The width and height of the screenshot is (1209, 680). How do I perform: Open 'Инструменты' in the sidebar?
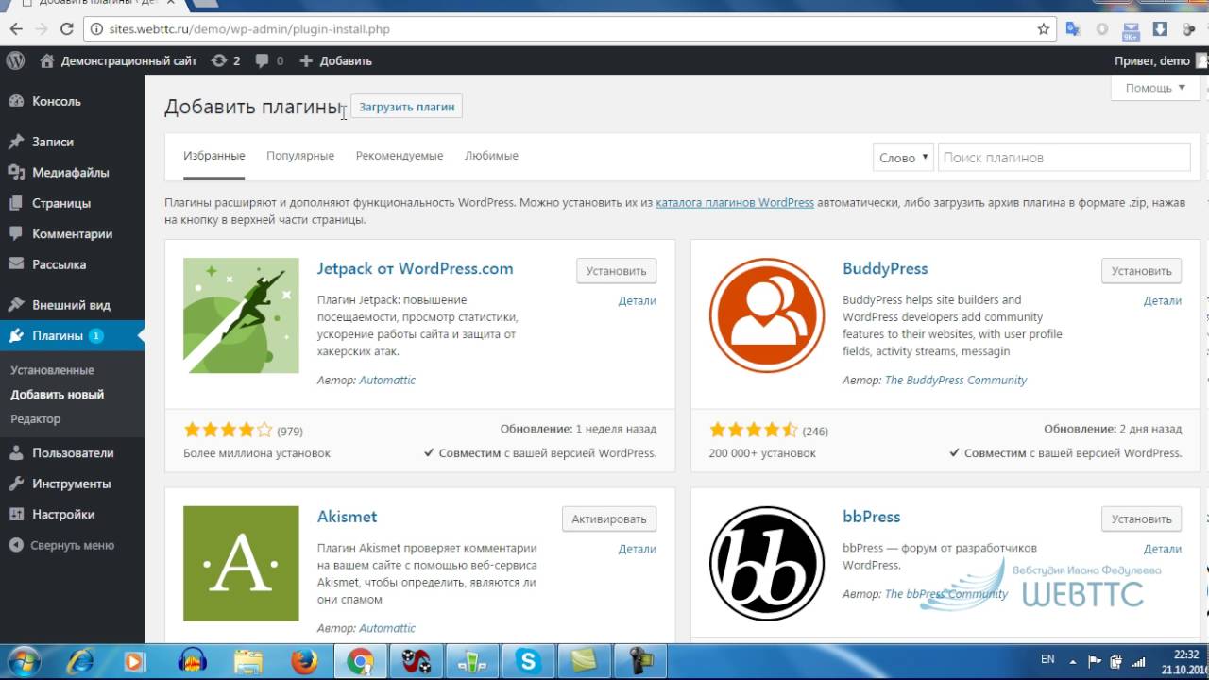click(72, 484)
